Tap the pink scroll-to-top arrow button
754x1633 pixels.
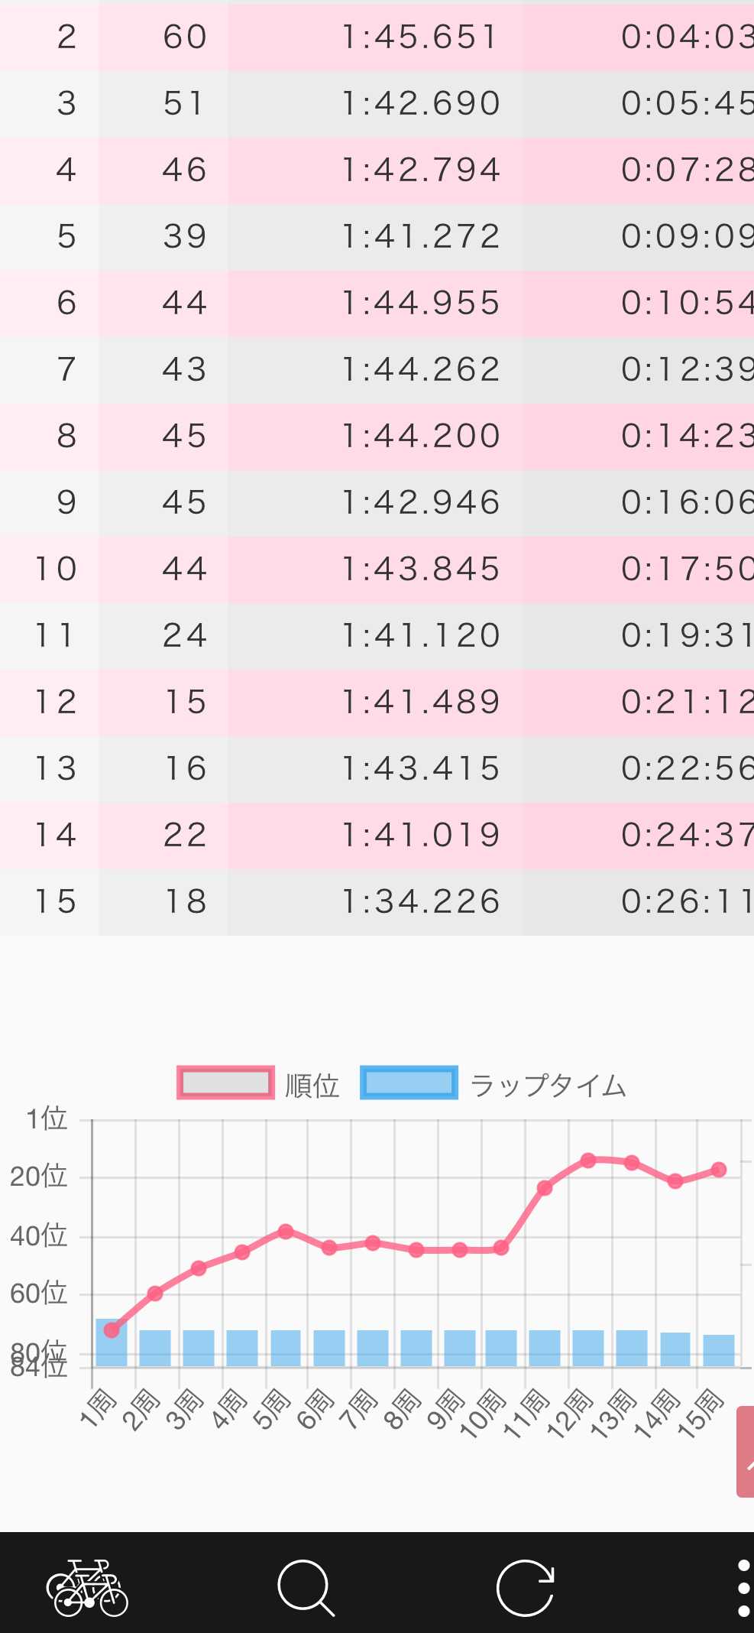(746, 1451)
